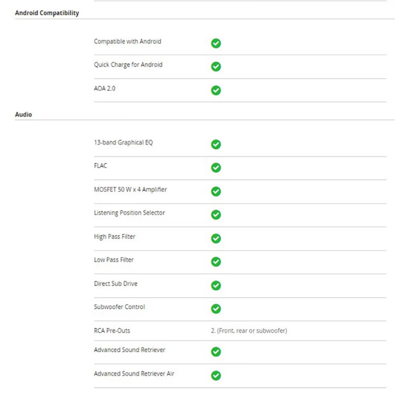Viewport: 395px width, 395px height.
Task: Click the Low Pass Filter checkmark
Action: (x=216, y=262)
